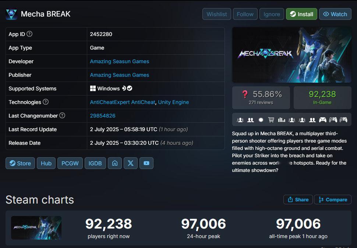Click the App Type value Game

tap(97, 48)
